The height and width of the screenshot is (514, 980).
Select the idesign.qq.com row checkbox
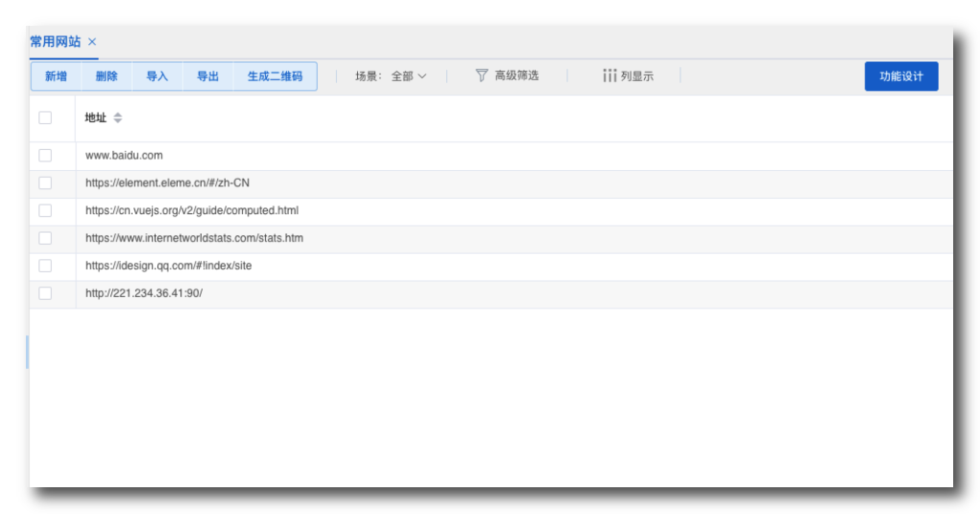[45, 266]
